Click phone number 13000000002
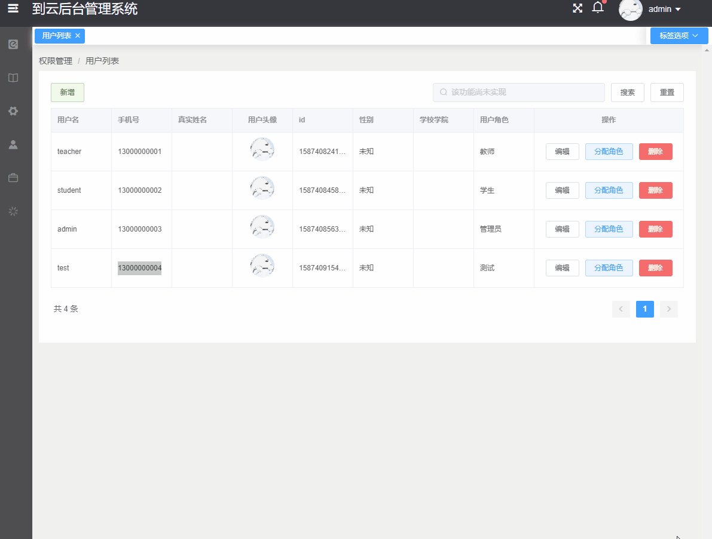 140,190
